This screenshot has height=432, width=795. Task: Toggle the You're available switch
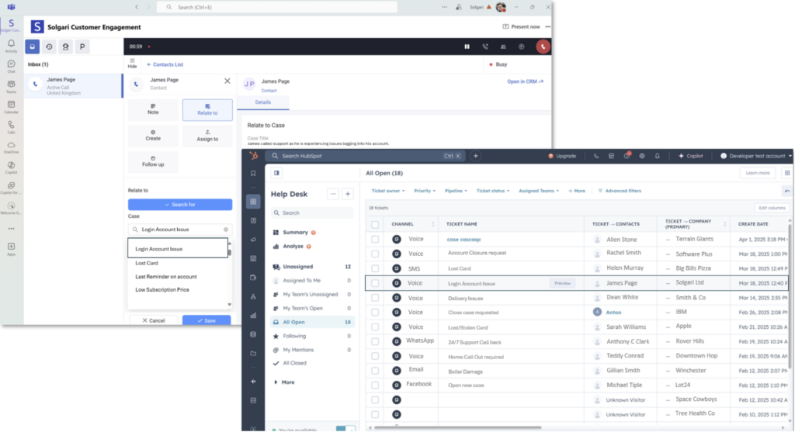pos(345,429)
